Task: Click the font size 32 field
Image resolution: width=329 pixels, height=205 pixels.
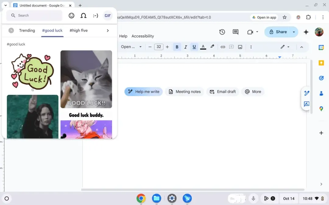Action: (x=159, y=47)
